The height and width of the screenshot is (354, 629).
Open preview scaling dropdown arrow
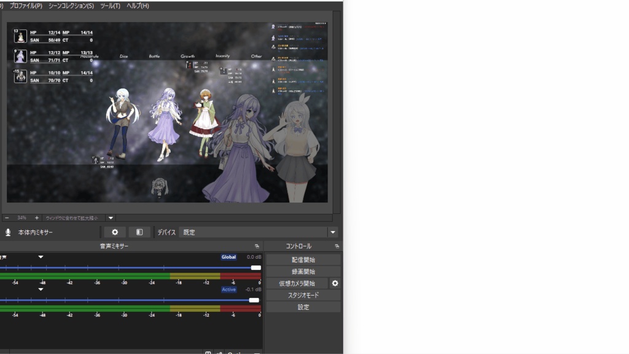coord(111,218)
